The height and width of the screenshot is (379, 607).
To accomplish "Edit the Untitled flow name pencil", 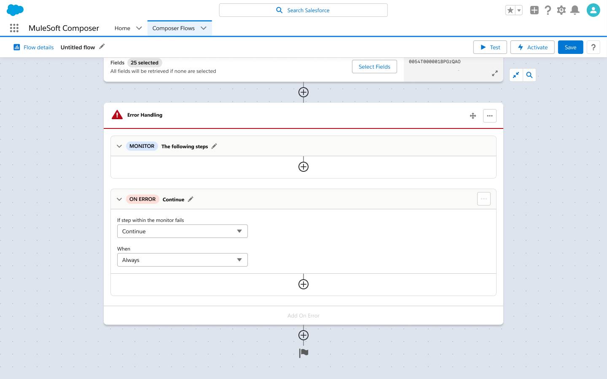I will coord(102,47).
